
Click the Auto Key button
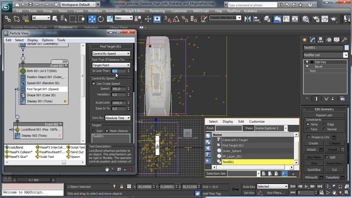click(x=249, y=186)
